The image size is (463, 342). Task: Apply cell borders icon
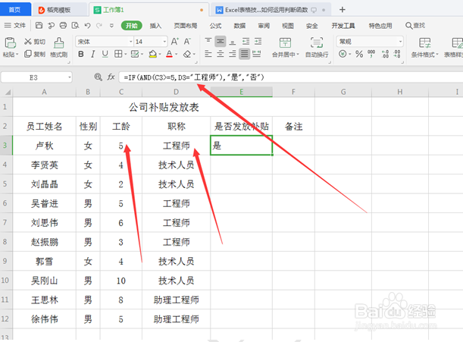(x=118, y=54)
